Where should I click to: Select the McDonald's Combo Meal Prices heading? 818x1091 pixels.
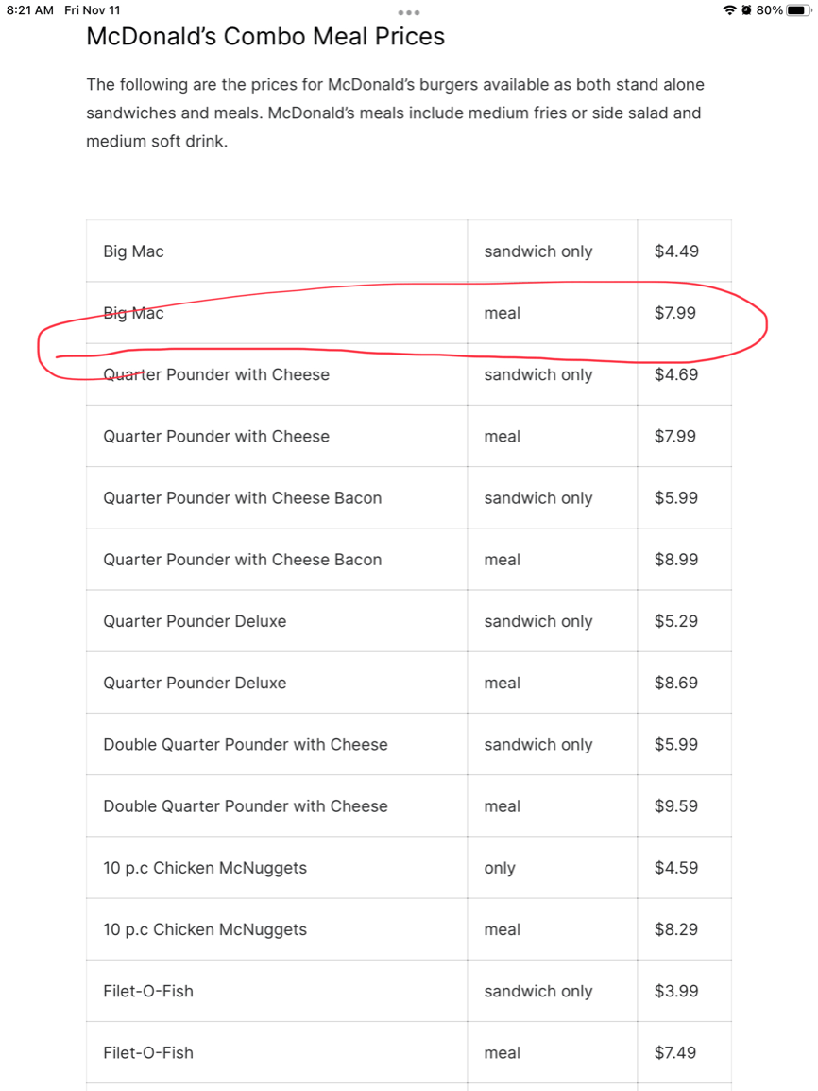[x=265, y=36]
